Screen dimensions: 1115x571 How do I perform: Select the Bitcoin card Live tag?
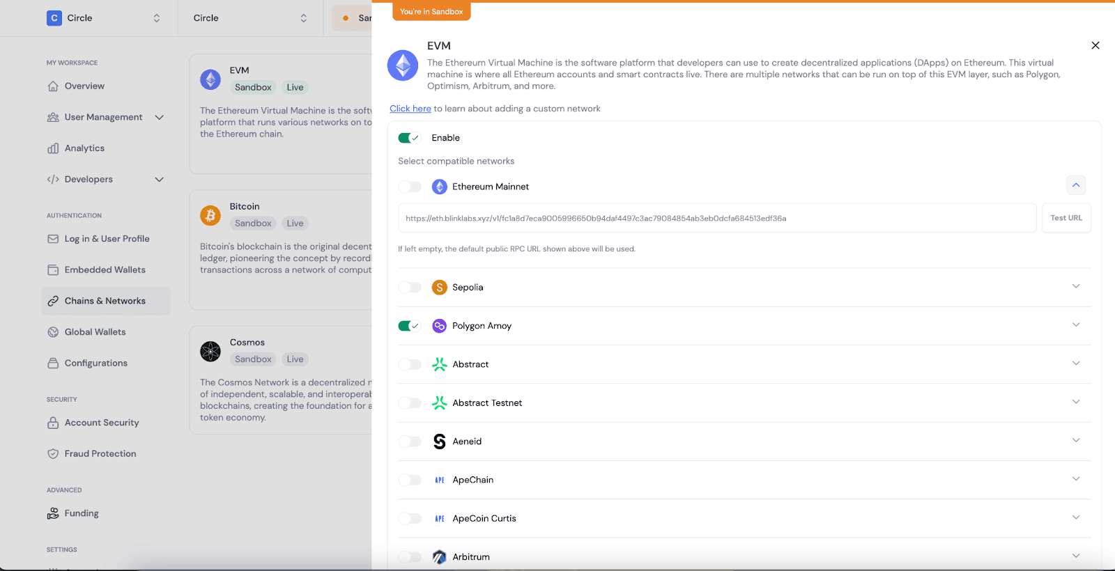pos(295,224)
